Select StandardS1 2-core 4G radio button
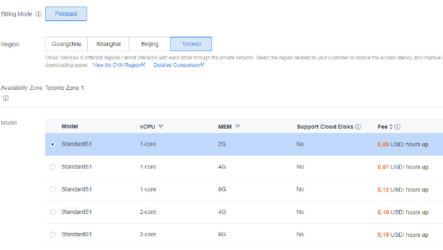Viewport: 443px width, 250px height. click(53, 212)
